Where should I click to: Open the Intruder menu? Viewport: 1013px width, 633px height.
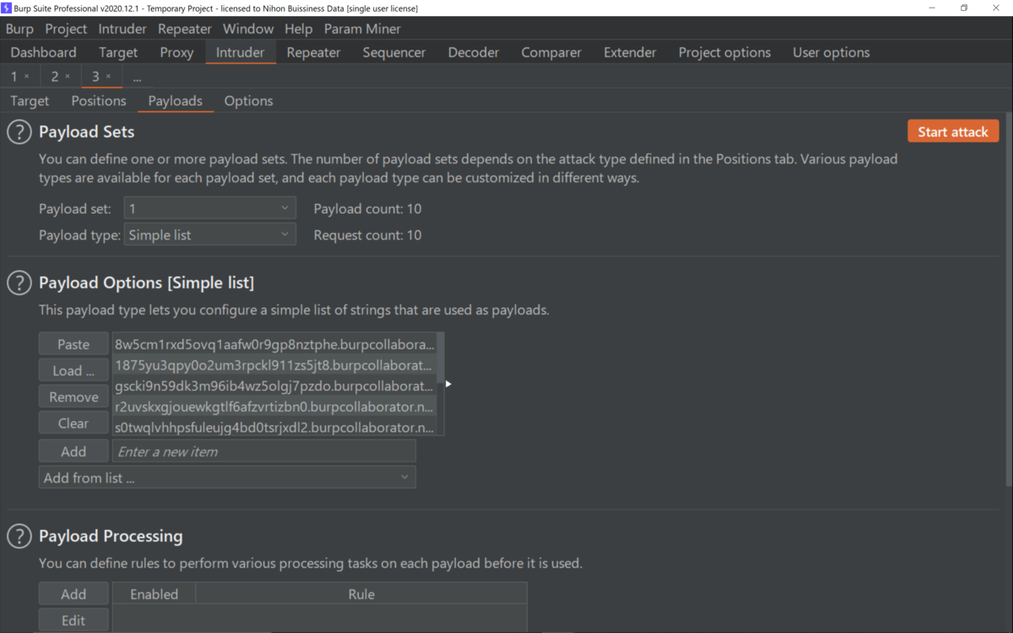pos(122,29)
